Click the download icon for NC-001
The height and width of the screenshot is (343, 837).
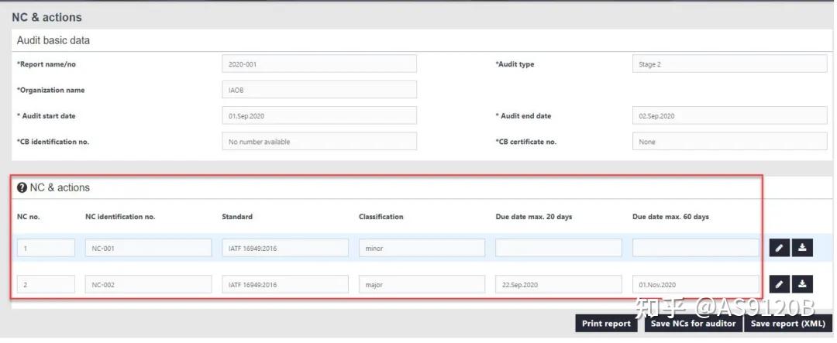click(802, 248)
